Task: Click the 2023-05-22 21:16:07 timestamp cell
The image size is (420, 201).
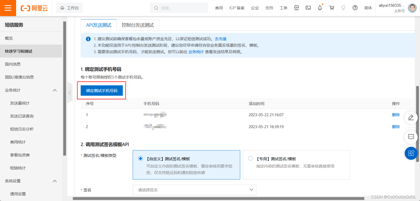Action: pos(266,115)
